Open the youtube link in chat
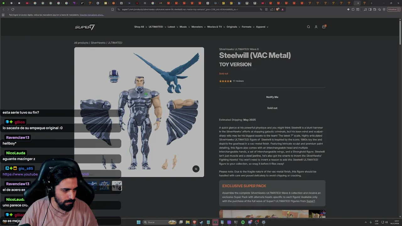Screen dimensions: 402x226 coord(20,174)
